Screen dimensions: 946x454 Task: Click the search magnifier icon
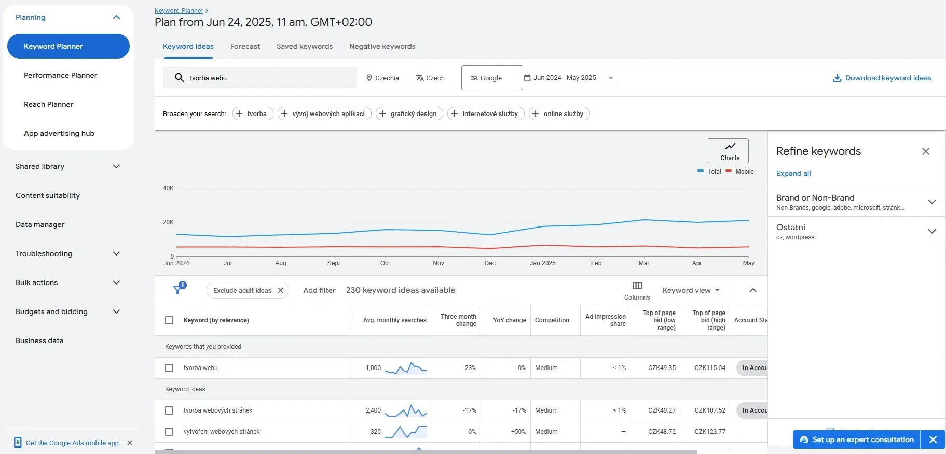coord(179,78)
